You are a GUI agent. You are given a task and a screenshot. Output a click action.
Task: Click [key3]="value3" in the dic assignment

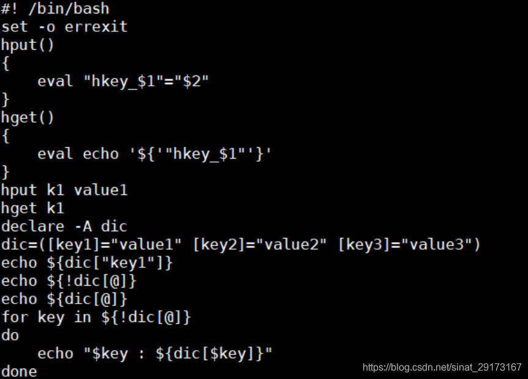404,245
